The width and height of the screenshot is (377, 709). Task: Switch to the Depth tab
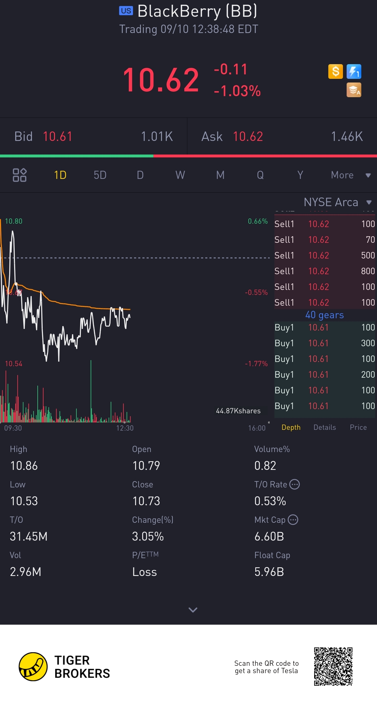pyautogui.click(x=291, y=427)
